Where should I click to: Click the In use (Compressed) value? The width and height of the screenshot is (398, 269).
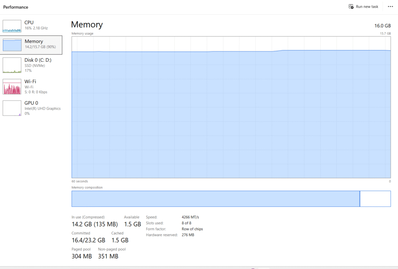[x=94, y=224]
